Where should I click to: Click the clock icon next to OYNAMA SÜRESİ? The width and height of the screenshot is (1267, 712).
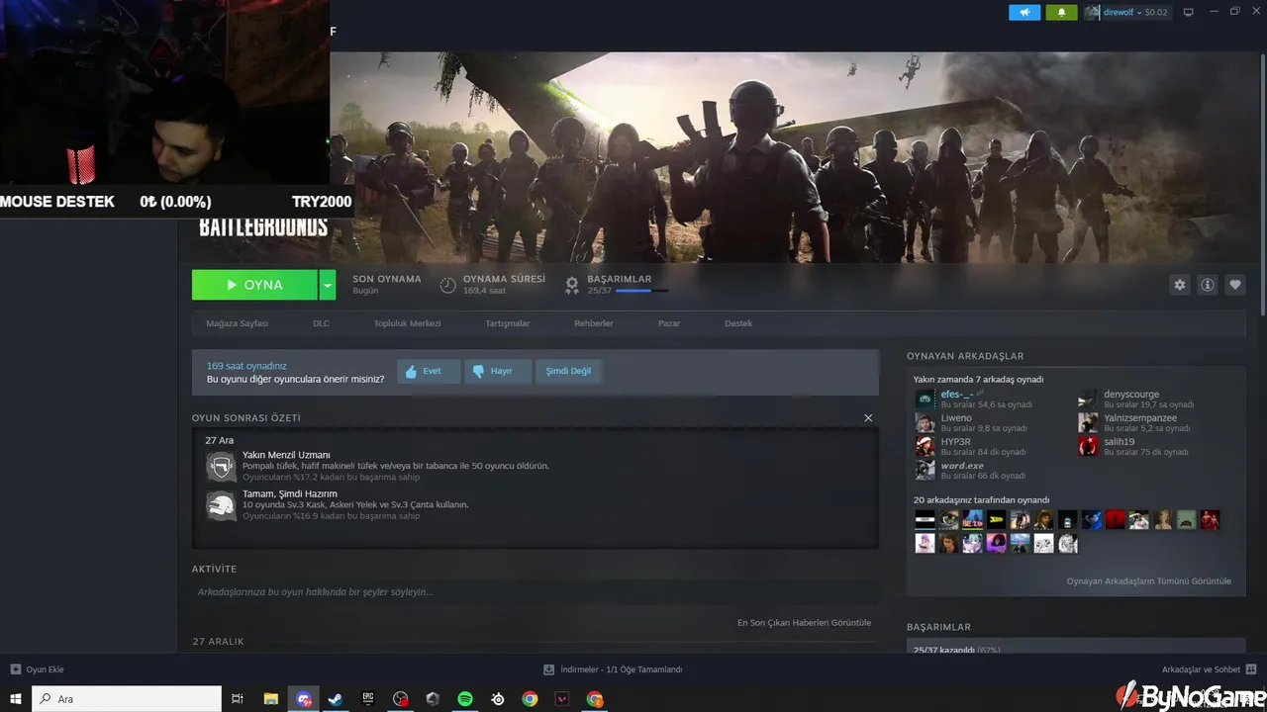(x=447, y=285)
